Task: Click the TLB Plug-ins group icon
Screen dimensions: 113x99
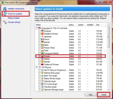Action: click(x=40, y=67)
